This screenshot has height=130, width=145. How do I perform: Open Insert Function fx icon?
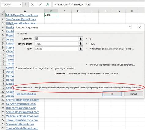click(x=48, y=5)
